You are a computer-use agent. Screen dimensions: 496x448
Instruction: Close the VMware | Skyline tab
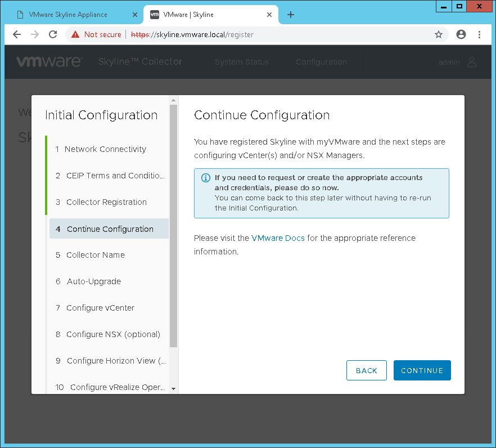[x=269, y=15]
